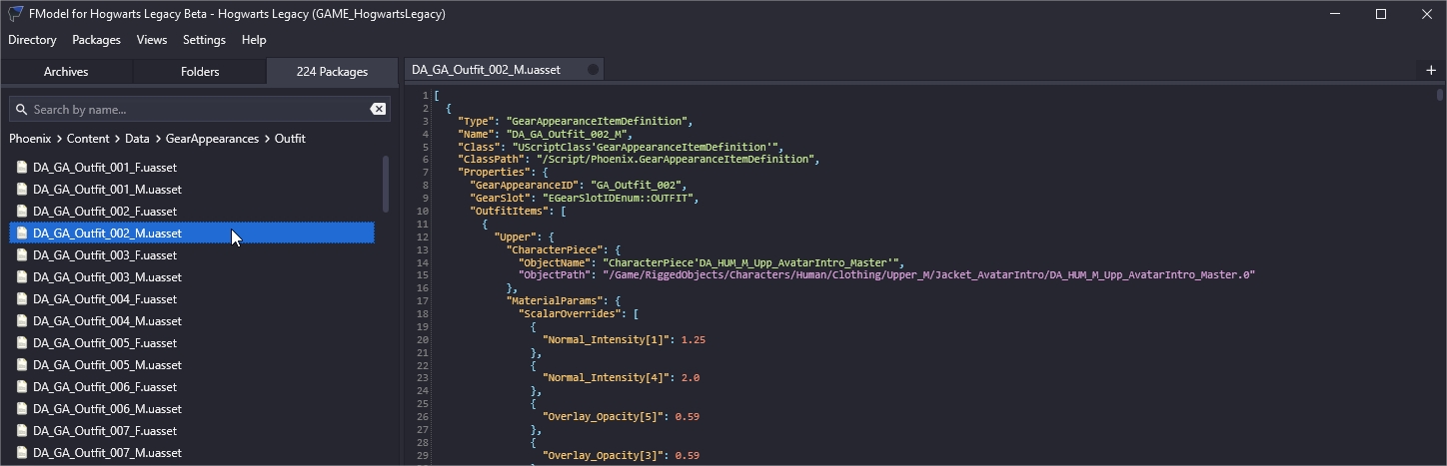The width and height of the screenshot is (1447, 466).
Task: Go to Outfit in the breadcrumb path
Action: [x=290, y=139]
